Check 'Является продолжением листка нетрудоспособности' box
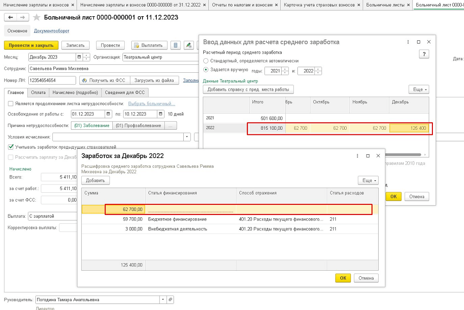 pos(11,103)
